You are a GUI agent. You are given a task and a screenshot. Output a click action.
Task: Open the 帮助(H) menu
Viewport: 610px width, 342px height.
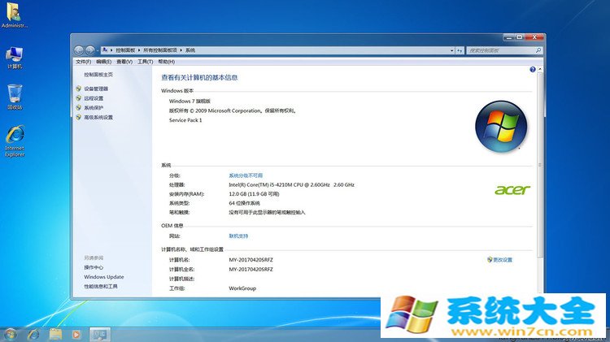tap(166, 62)
